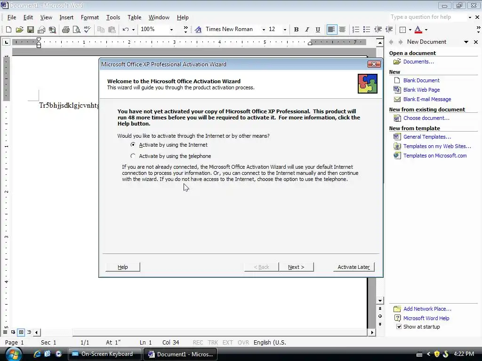
Task: Open the Windows Start button
Action: pos(13,354)
